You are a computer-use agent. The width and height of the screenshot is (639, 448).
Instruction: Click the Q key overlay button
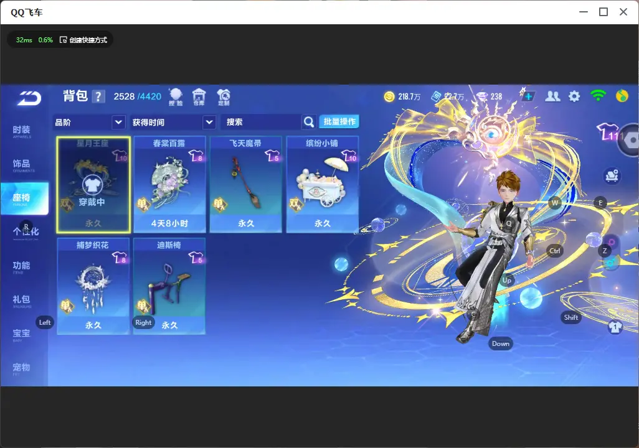coord(509,223)
